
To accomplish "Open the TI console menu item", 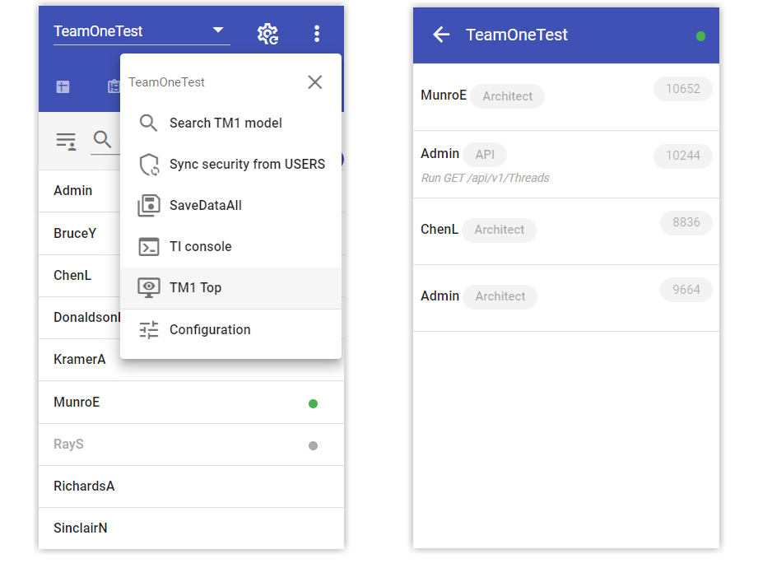I will pos(230,246).
